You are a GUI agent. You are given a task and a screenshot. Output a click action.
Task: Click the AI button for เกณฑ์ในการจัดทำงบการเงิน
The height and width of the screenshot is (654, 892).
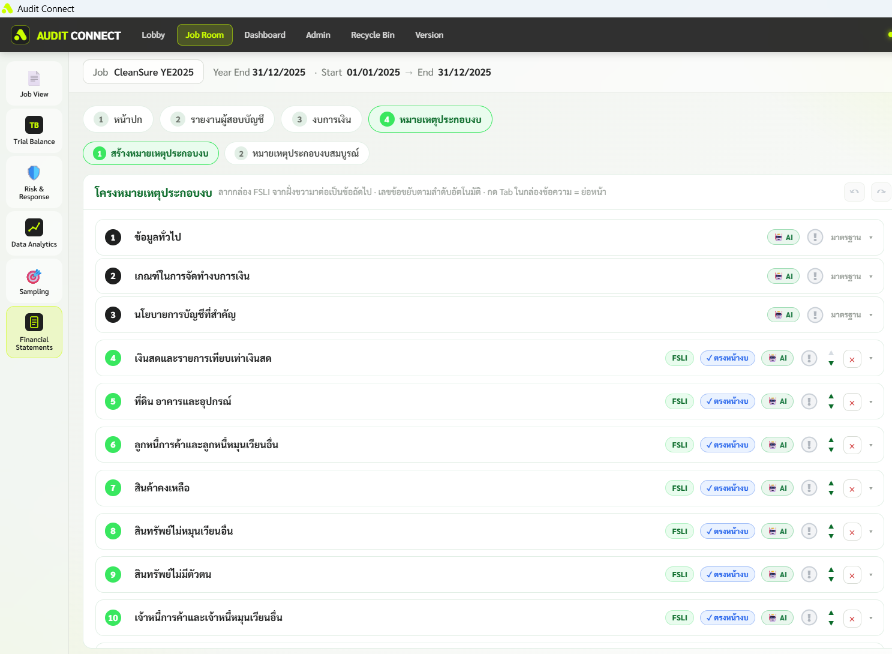tap(783, 276)
